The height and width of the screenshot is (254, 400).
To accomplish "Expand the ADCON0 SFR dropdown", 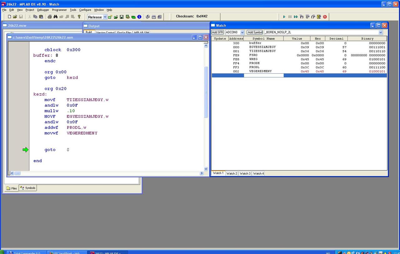I will tap(242, 32).
